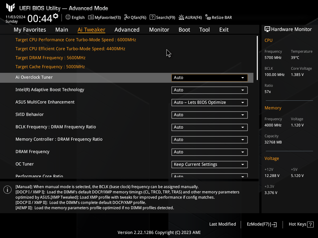Click the globe language icon

[68, 17]
